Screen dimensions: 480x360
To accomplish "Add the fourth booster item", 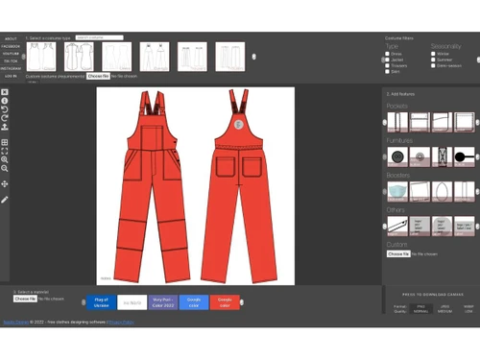I will coord(465,191).
